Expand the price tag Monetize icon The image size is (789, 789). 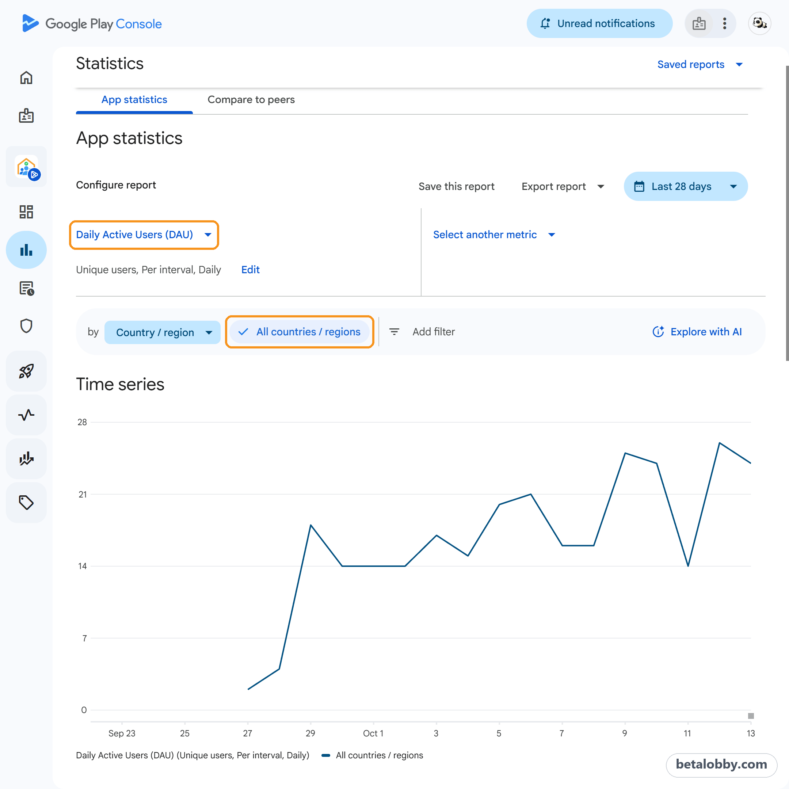click(26, 502)
